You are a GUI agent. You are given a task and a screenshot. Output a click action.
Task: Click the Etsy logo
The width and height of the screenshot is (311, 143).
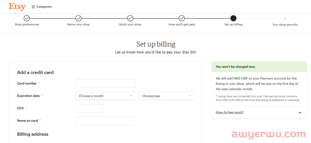click(x=17, y=7)
